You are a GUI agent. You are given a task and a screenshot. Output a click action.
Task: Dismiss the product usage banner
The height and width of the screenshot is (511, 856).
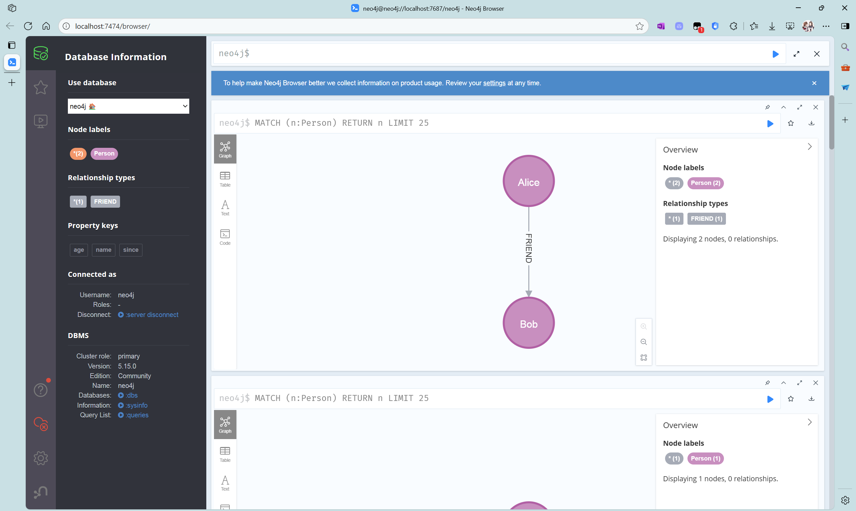(x=814, y=83)
